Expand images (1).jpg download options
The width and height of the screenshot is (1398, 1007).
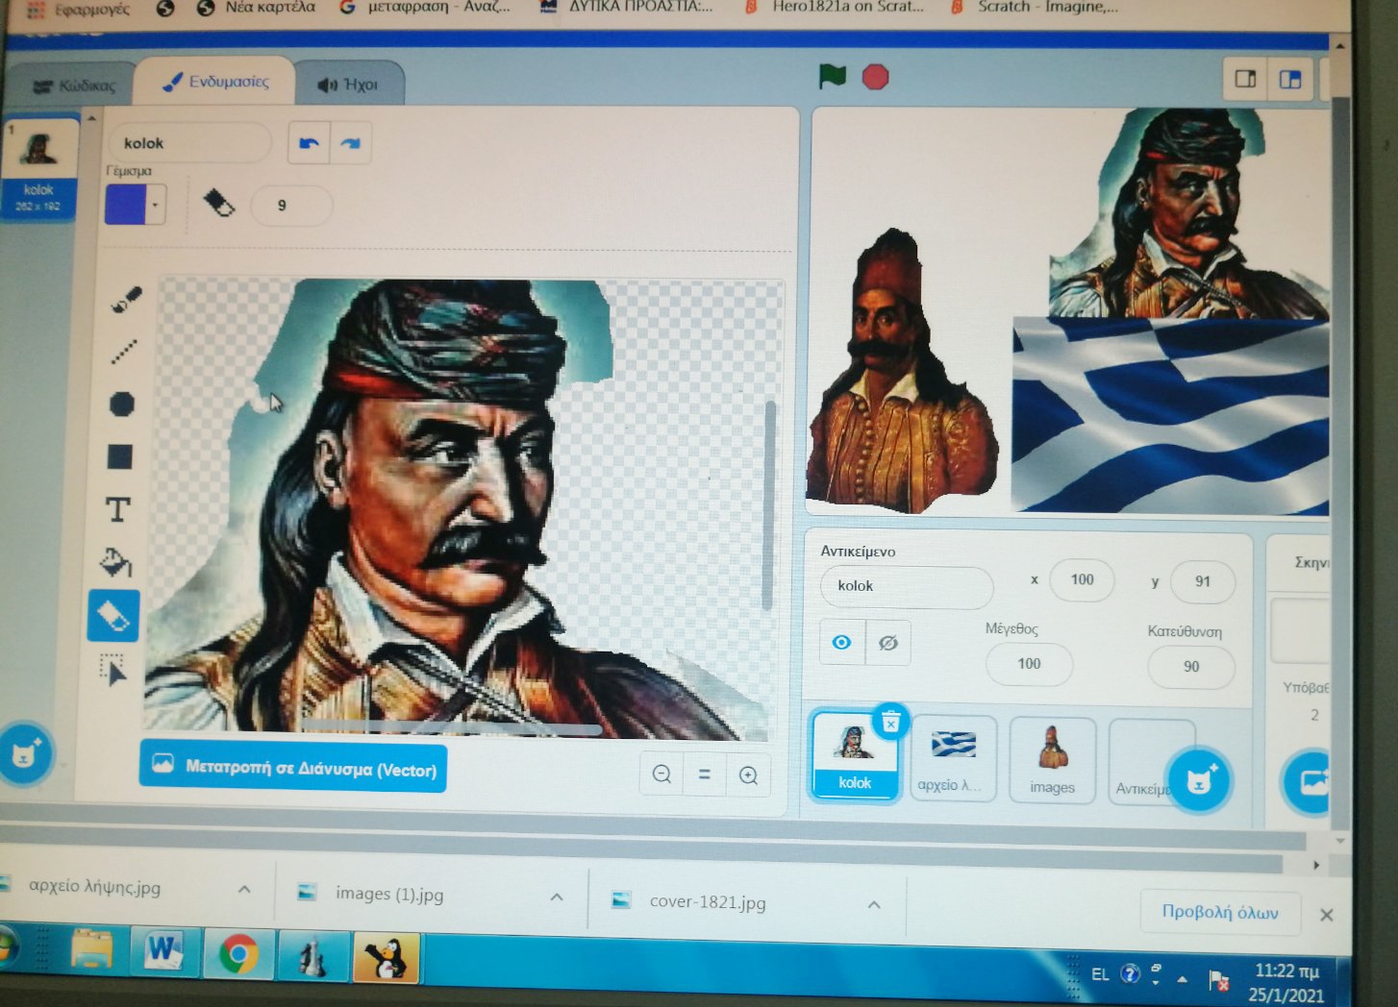click(x=557, y=896)
